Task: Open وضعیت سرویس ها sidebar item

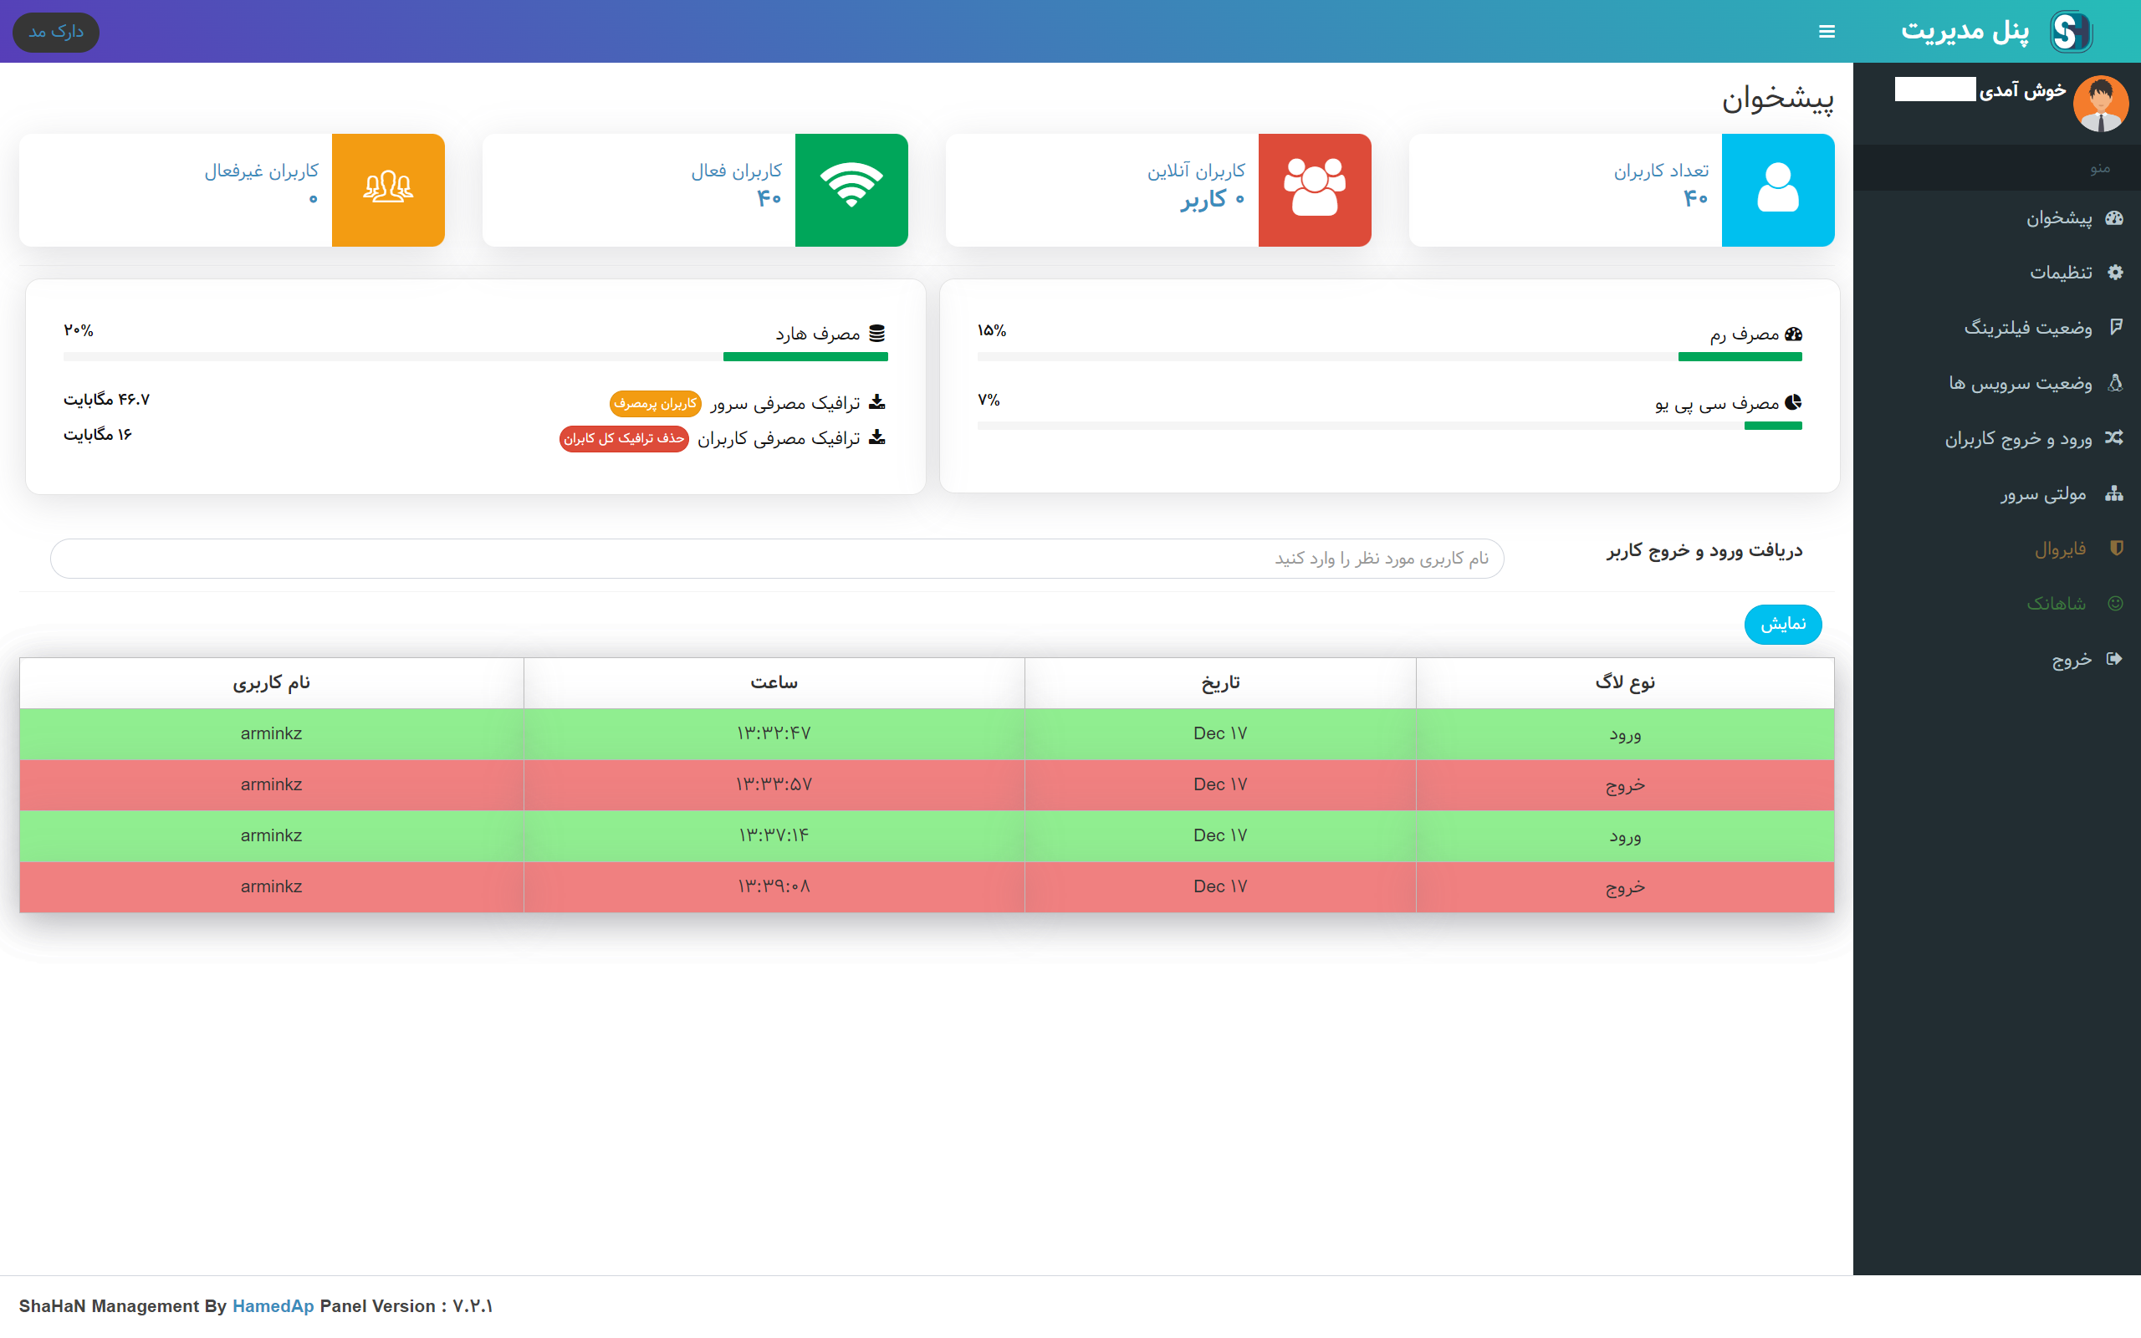Action: [2020, 383]
